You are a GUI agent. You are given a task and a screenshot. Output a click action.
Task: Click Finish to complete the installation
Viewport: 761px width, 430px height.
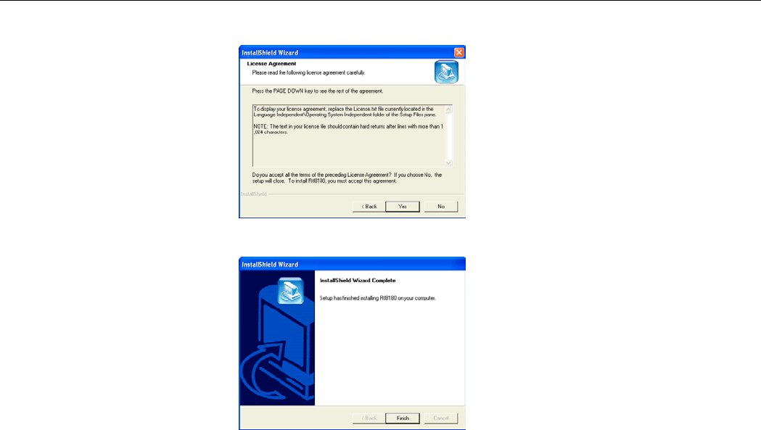click(x=403, y=418)
